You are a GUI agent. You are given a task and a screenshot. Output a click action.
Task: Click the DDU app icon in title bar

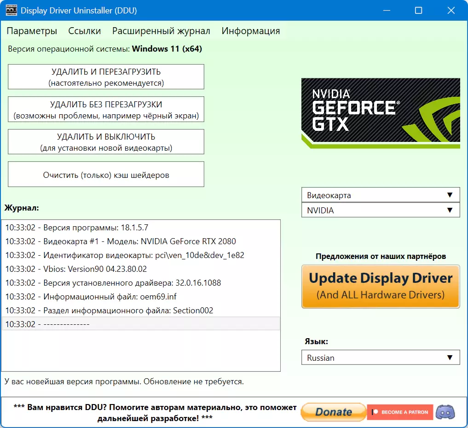12,10
